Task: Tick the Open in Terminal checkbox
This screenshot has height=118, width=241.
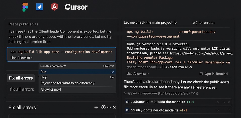Action: (x=201, y=74)
